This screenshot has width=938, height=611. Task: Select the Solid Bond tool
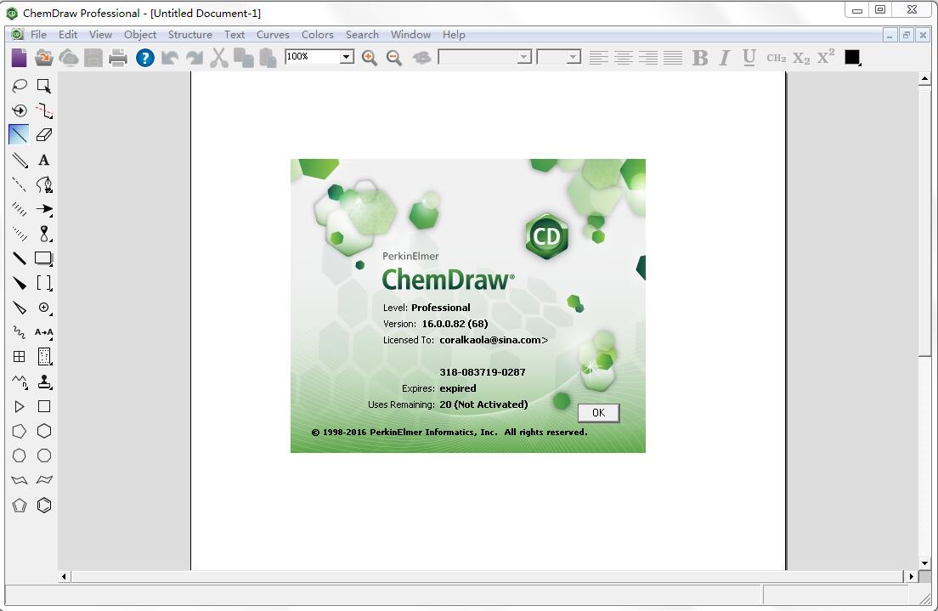point(19,134)
